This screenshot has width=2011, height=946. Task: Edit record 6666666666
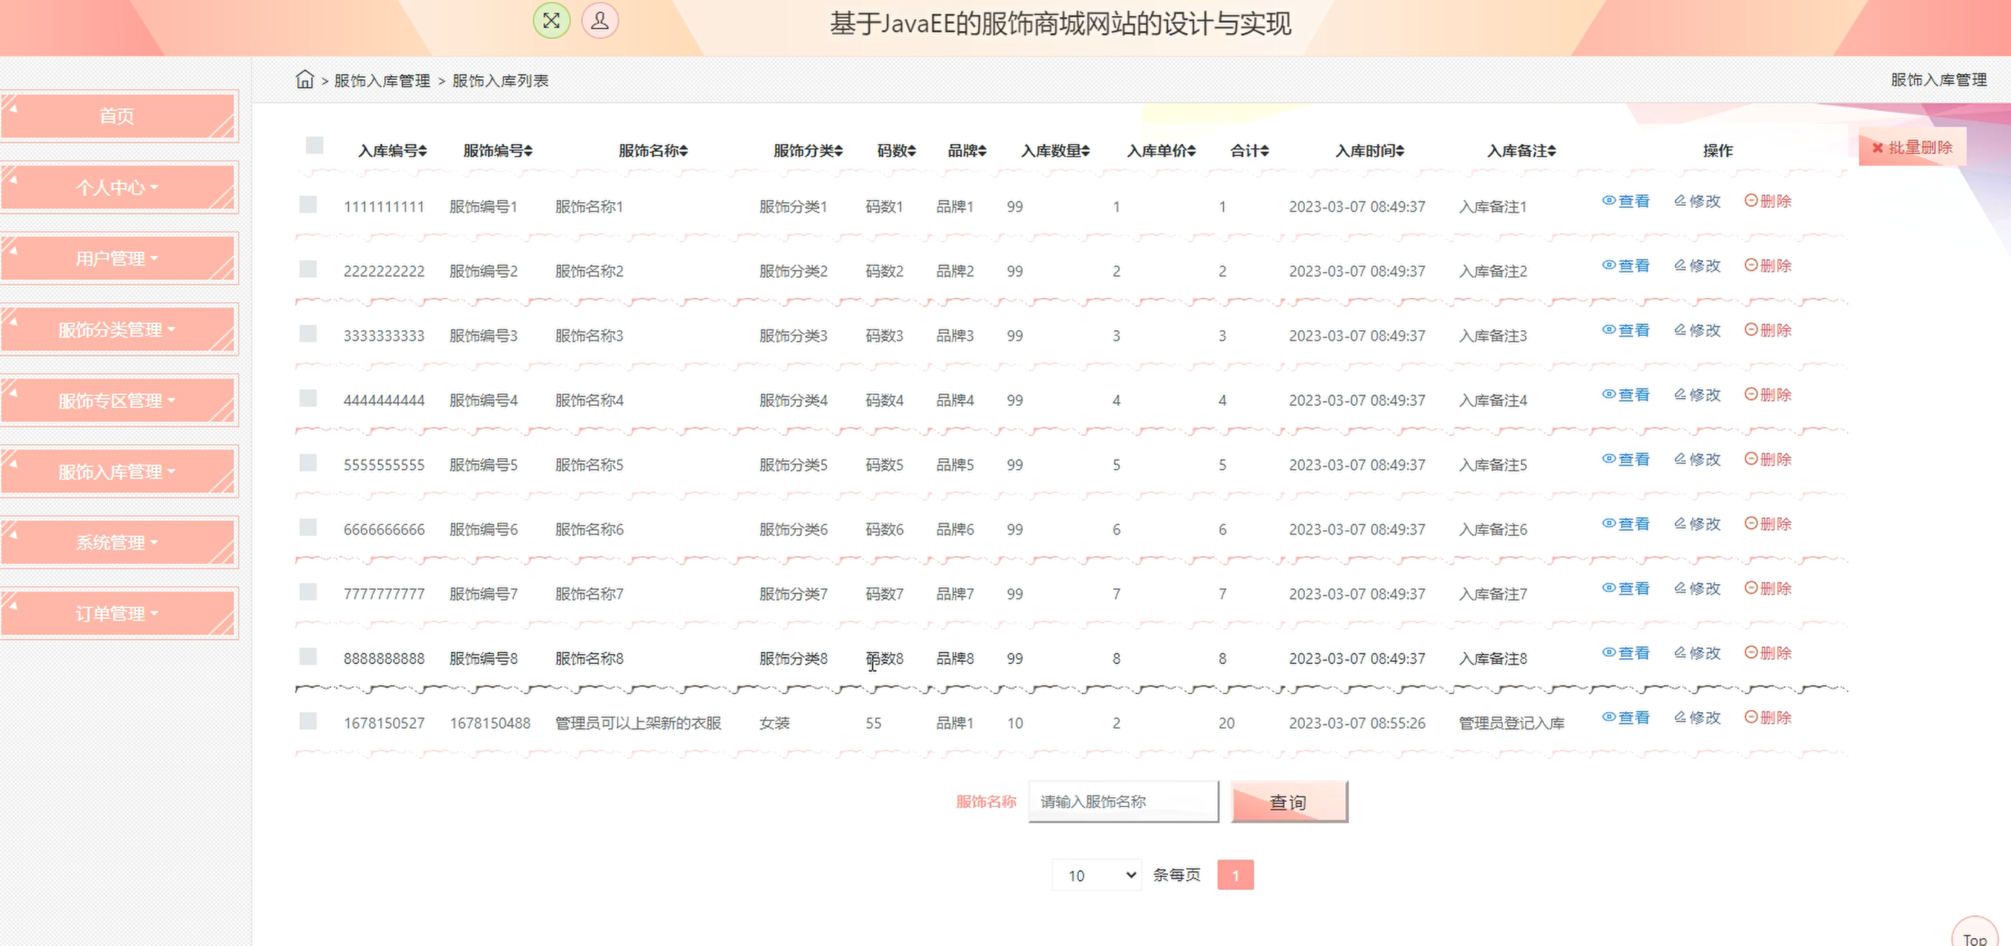point(1697,524)
